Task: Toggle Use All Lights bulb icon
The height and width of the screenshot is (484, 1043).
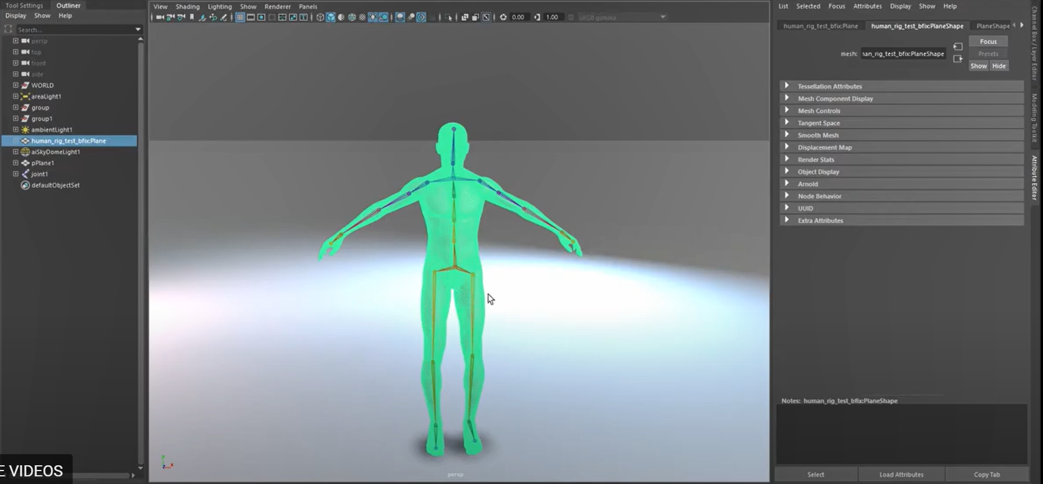Action: pos(373,18)
